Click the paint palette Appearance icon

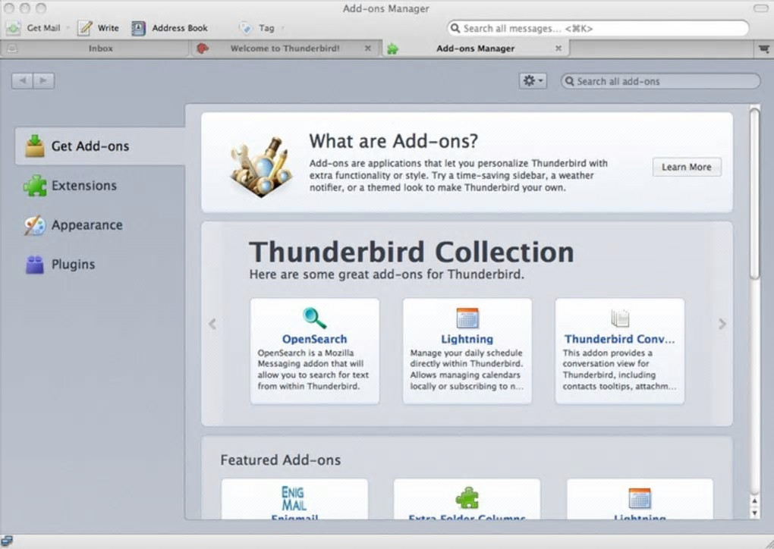[35, 225]
